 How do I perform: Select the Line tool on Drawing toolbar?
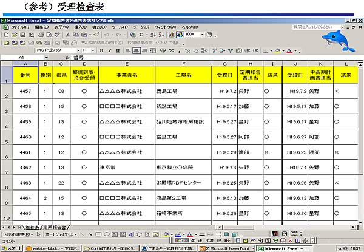point(82,234)
